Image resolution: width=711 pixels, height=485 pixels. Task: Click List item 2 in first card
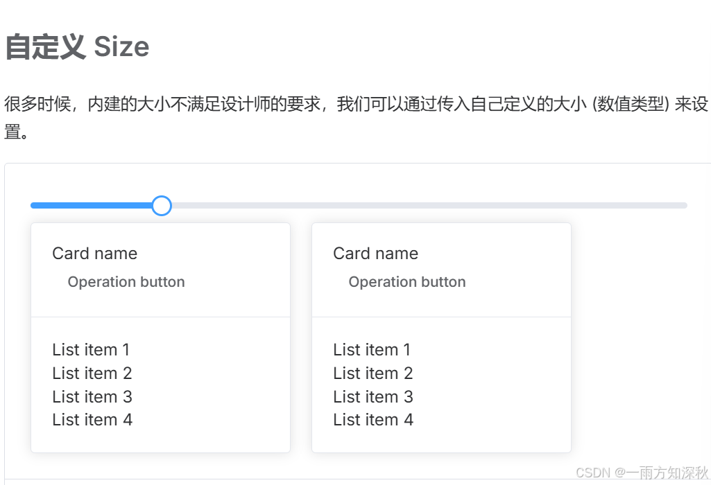tap(92, 373)
